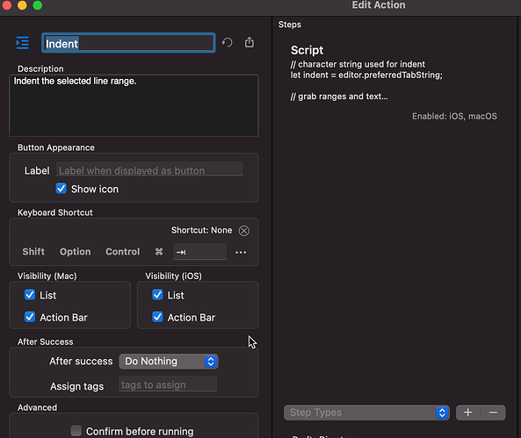Enable Confirm before running checkbox
The height and width of the screenshot is (438, 521).
[76, 431]
